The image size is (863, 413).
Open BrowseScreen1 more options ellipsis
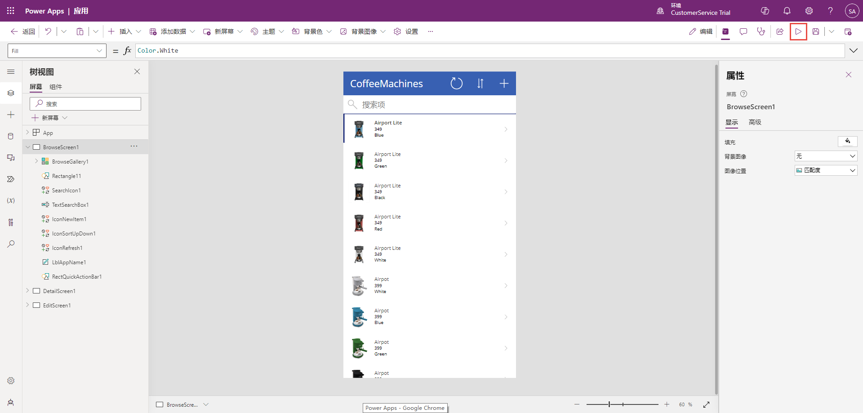pyautogui.click(x=134, y=146)
